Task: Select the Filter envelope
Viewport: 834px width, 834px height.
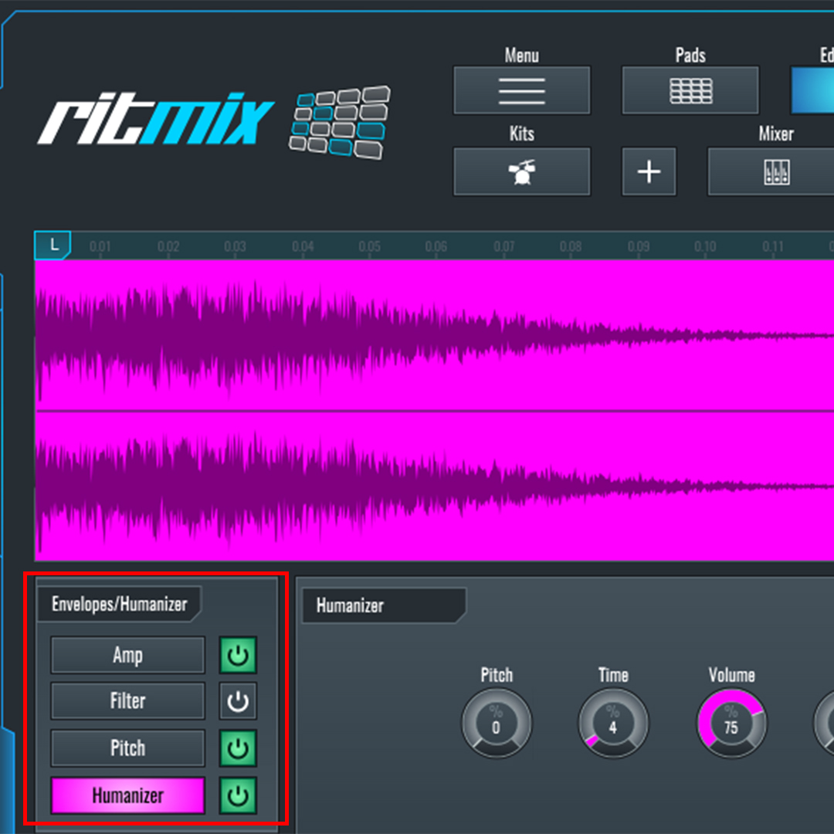Action: coord(127,701)
